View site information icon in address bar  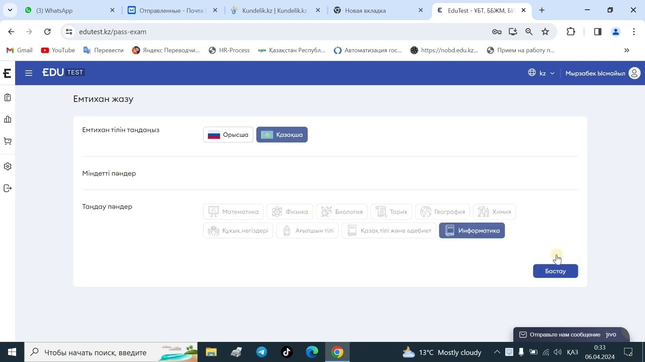point(69,32)
